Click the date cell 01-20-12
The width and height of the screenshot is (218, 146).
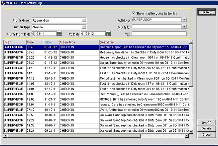click(x=52, y=52)
